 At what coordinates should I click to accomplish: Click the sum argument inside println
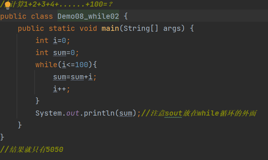tap(126, 113)
